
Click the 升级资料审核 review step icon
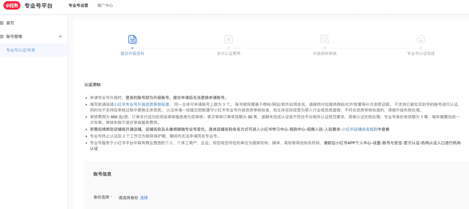click(x=324, y=39)
